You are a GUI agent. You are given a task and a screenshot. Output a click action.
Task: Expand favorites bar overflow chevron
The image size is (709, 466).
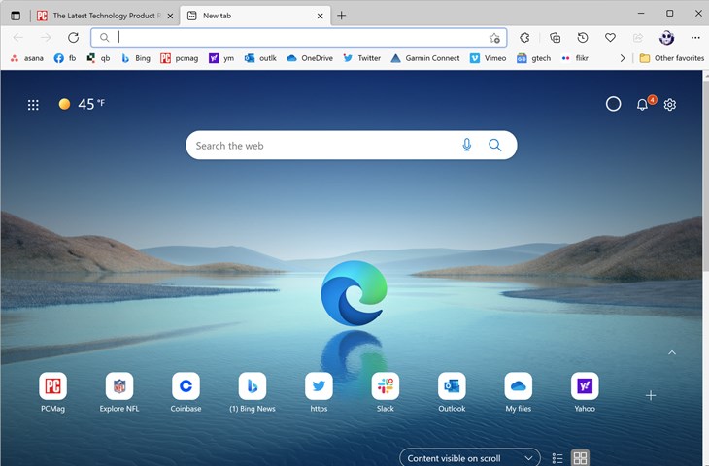(x=623, y=58)
